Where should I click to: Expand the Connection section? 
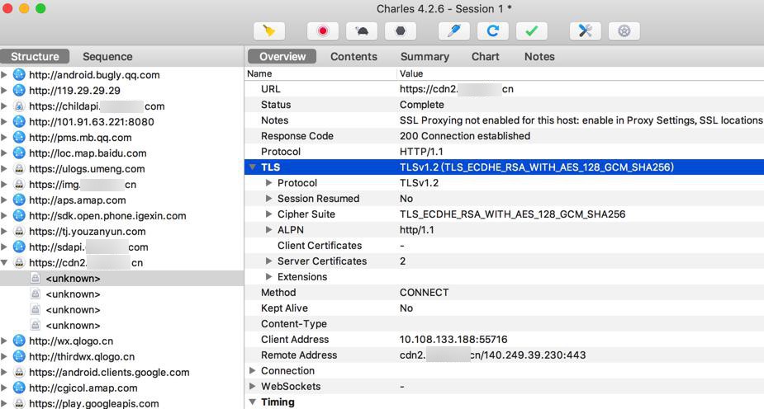[253, 371]
